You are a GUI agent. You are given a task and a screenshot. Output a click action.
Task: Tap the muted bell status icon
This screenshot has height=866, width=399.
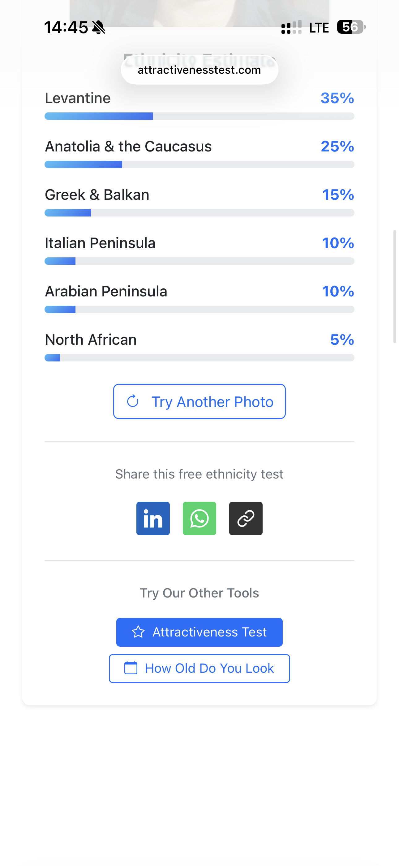point(98,27)
